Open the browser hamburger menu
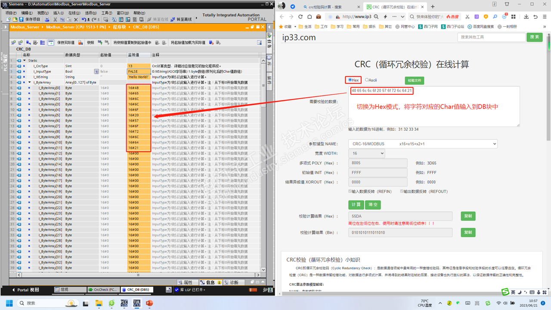The height and width of the screenshot is (310, 551). click(545, 17)
